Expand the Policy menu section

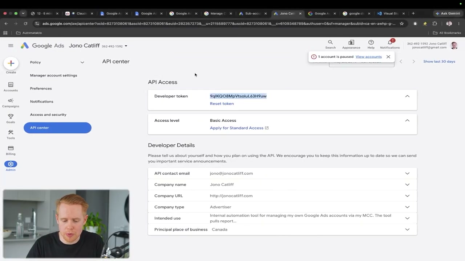point(82,62)
